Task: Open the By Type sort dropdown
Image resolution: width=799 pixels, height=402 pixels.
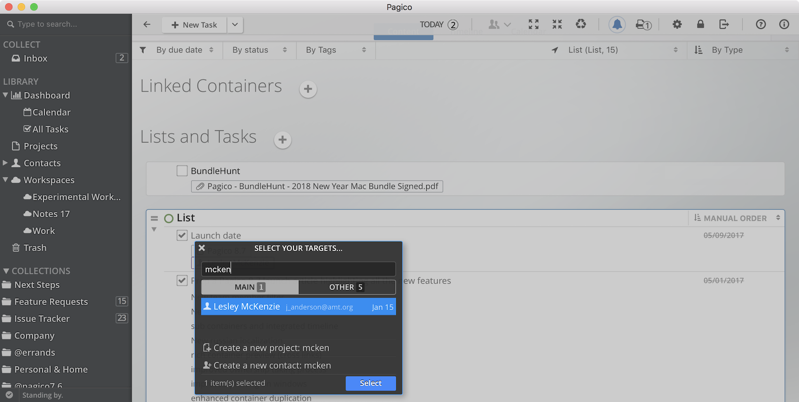Action: [x=742, y=50]
